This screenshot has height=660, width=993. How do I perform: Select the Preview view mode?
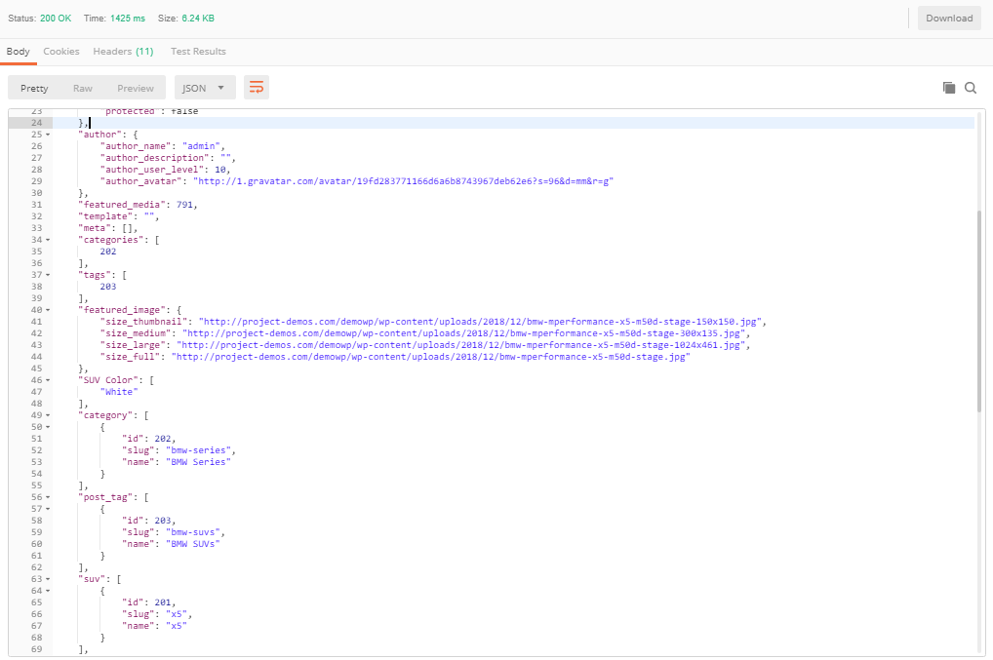136,88
